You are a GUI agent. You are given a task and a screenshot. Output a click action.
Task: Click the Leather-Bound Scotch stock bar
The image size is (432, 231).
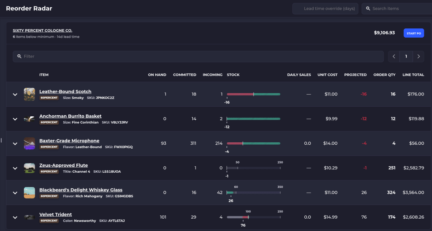(x=254, y=94)
